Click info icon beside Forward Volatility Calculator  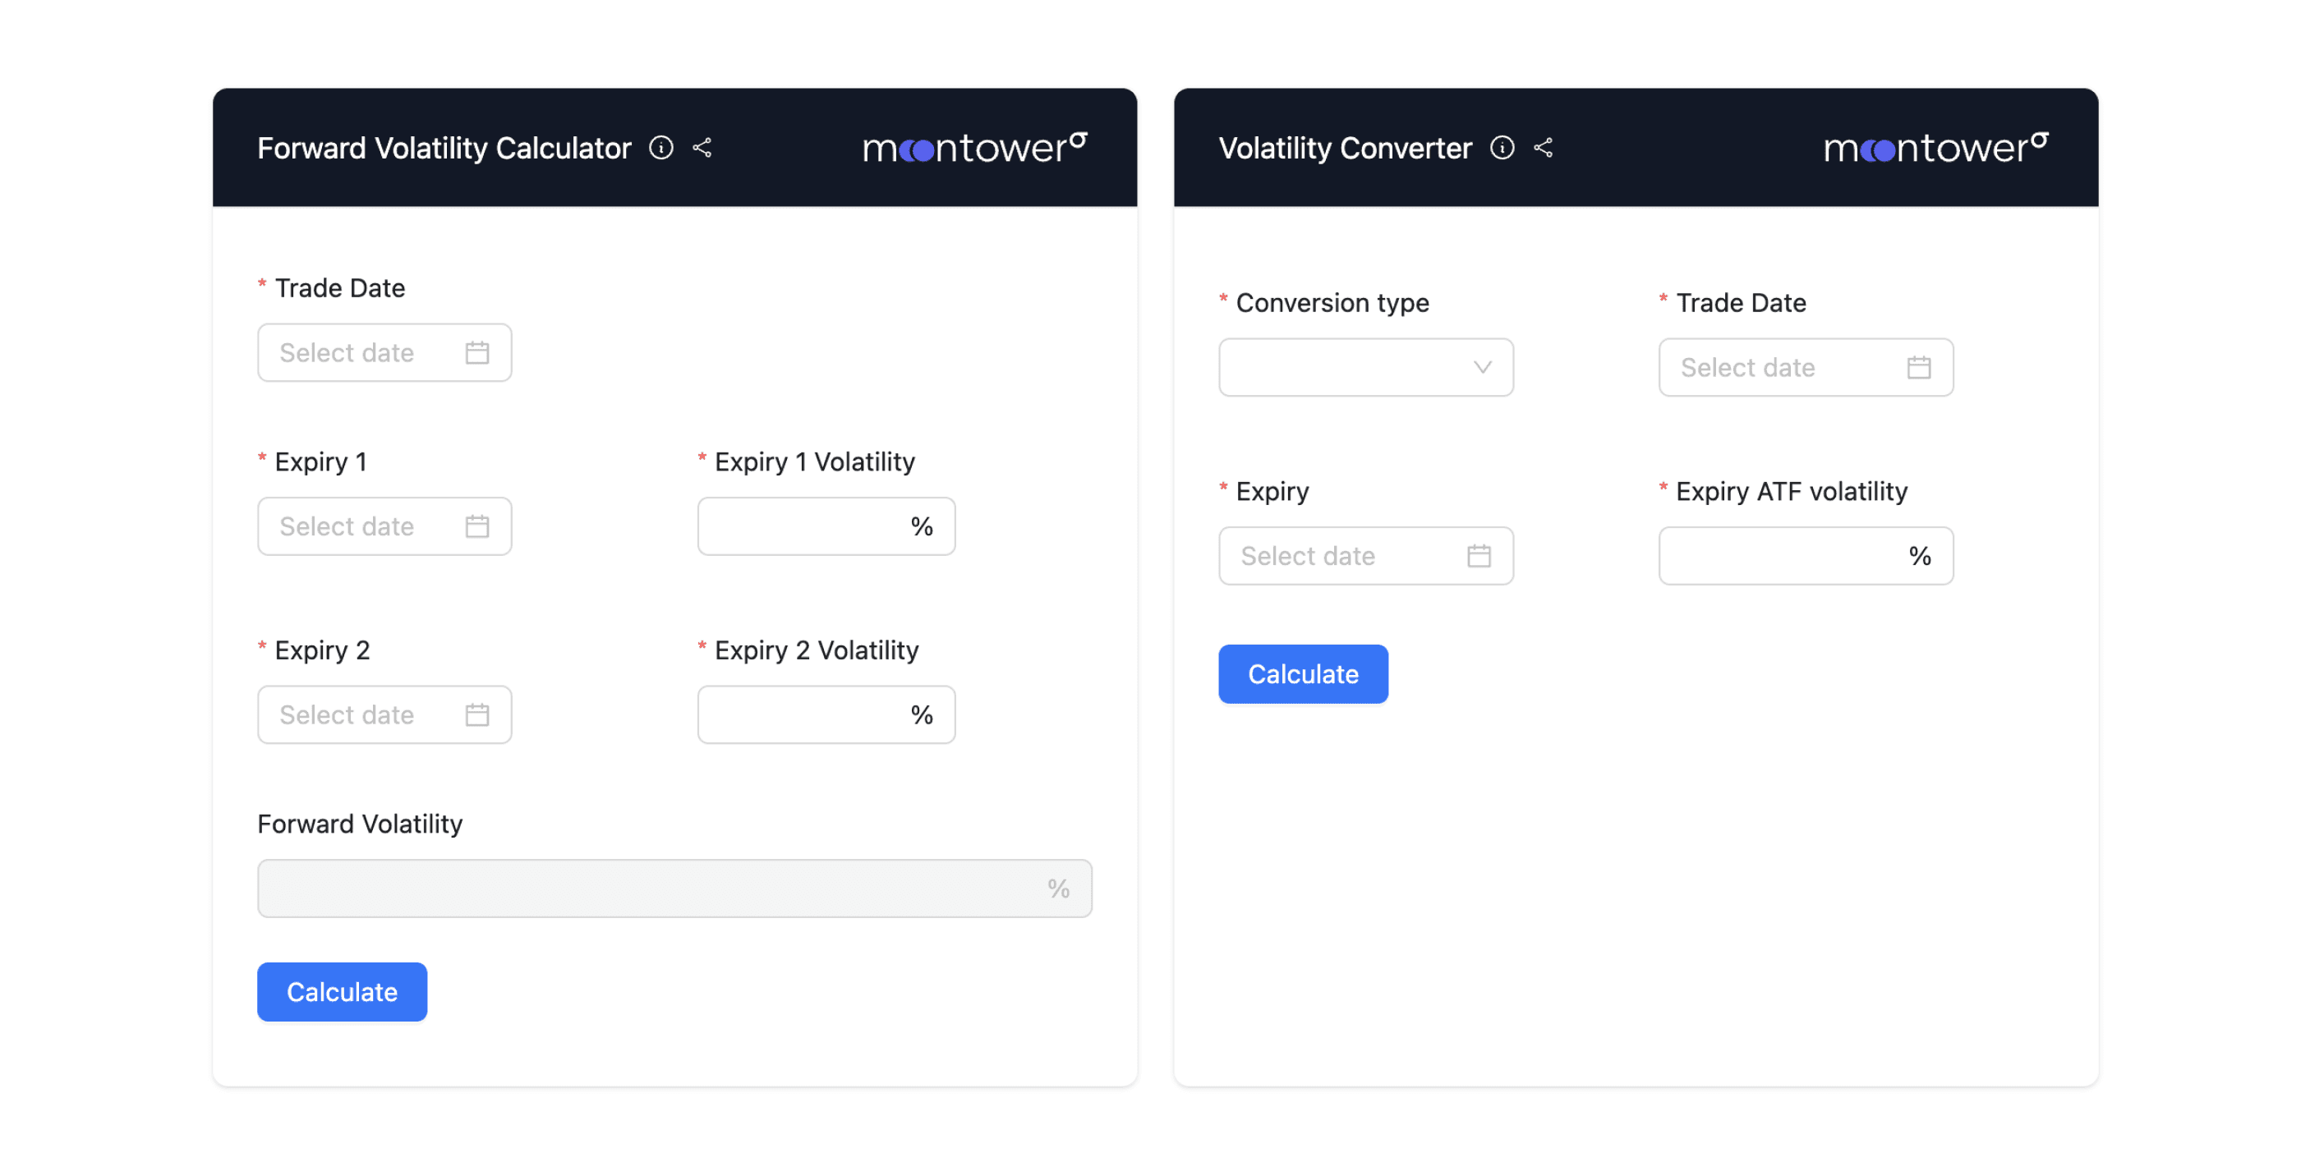pos(661,148)
